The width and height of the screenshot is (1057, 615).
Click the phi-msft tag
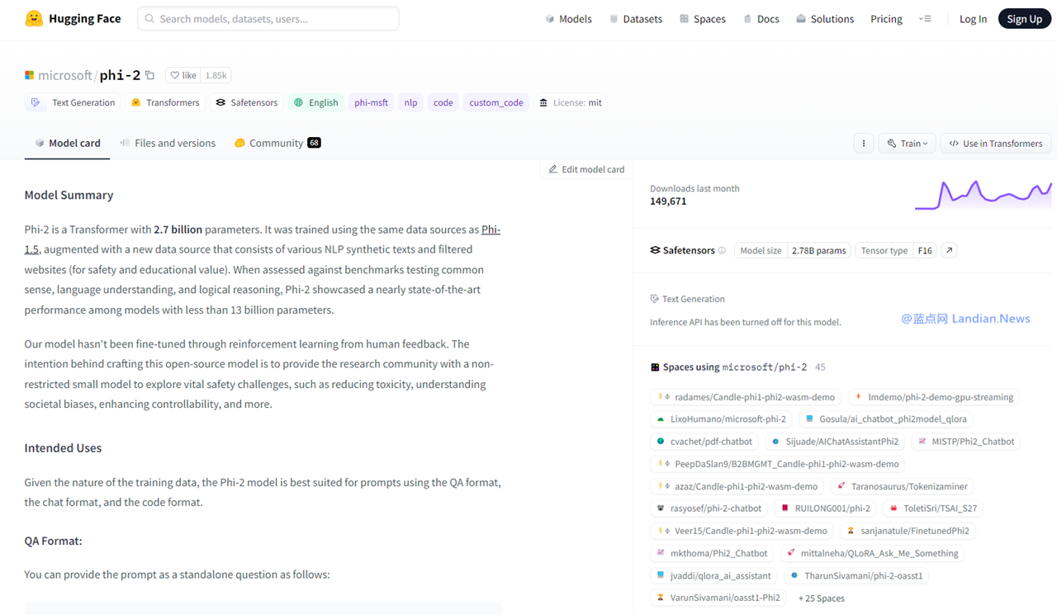coord(371,102)
